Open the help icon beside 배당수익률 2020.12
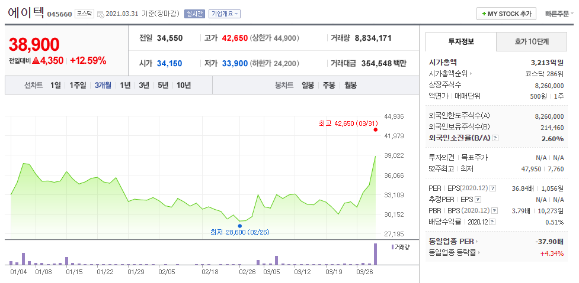 click(492, 222)
